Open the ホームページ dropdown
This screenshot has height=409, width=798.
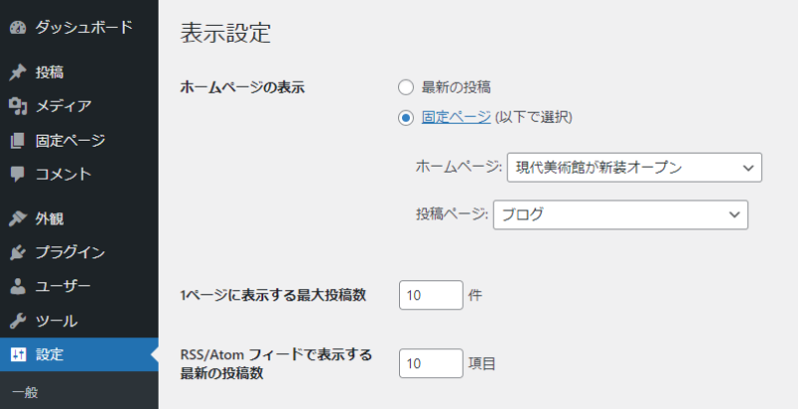[x=634, y=168]
